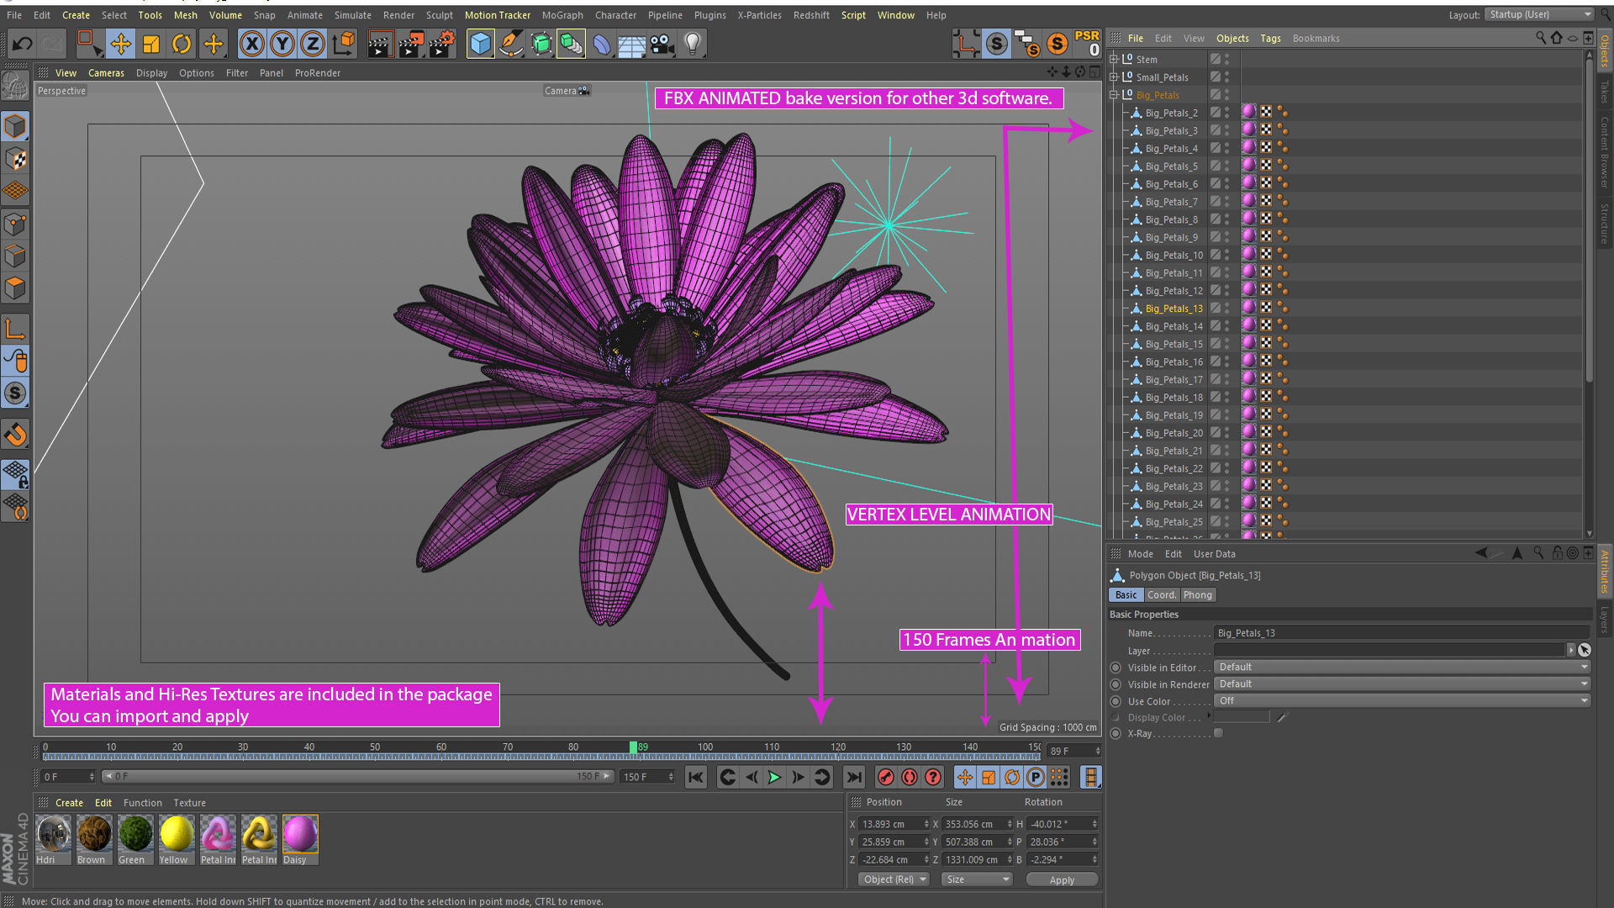This screenshot has height=908, width=1614.
Task: Open the Object (Rel) dropdown
Action: click(x=894, y=879)
